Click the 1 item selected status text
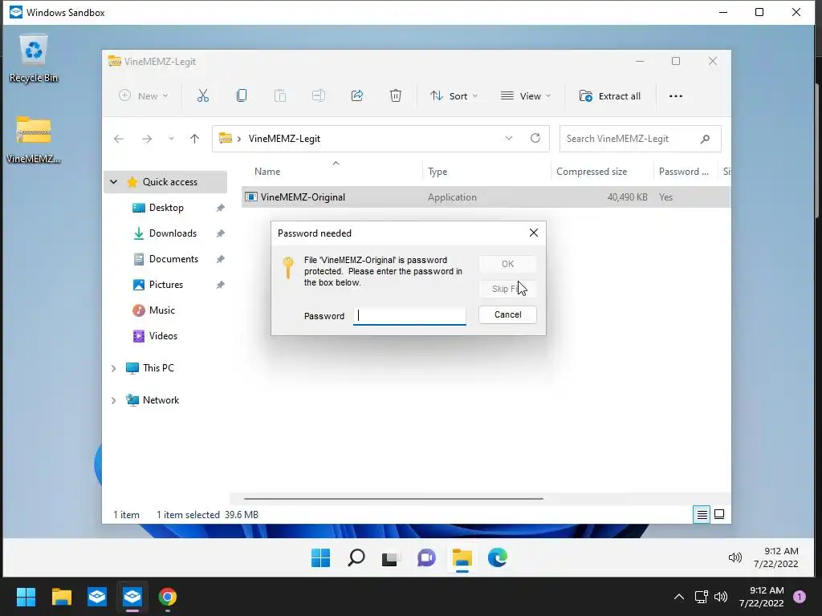 pos(188,515)
